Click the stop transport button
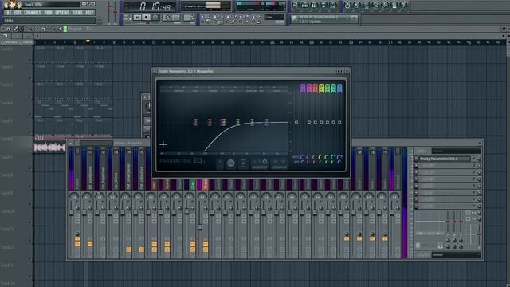The image size is (510, 287). (147, 18)
